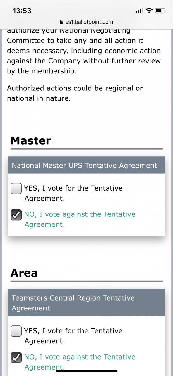Viewport: 173px width, 376px height.
Task: Tap the Authorized actions paragraph text
Action: click(x=75, y=93)
